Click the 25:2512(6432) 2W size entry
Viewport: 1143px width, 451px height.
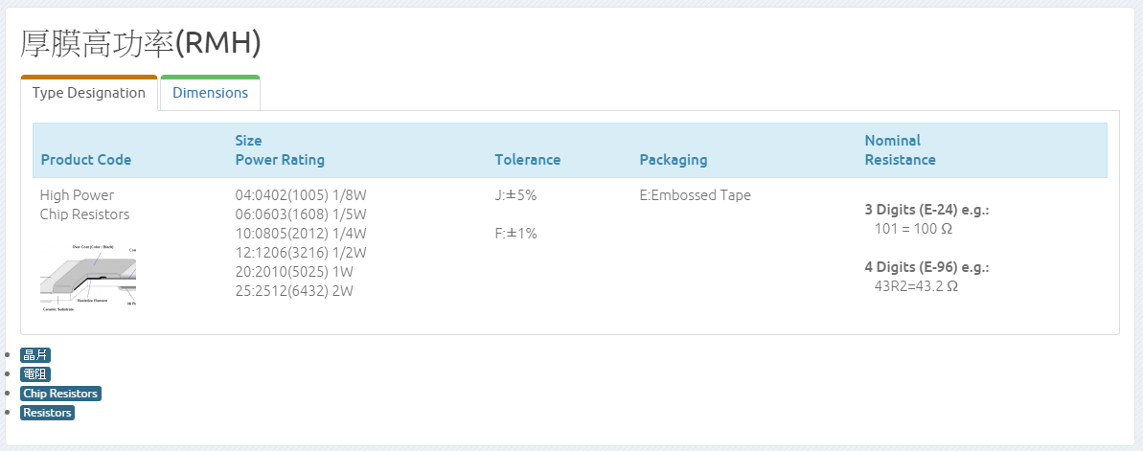click(x=294, y=291)
